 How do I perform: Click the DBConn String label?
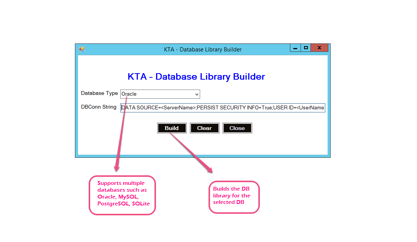pos(99,107)
